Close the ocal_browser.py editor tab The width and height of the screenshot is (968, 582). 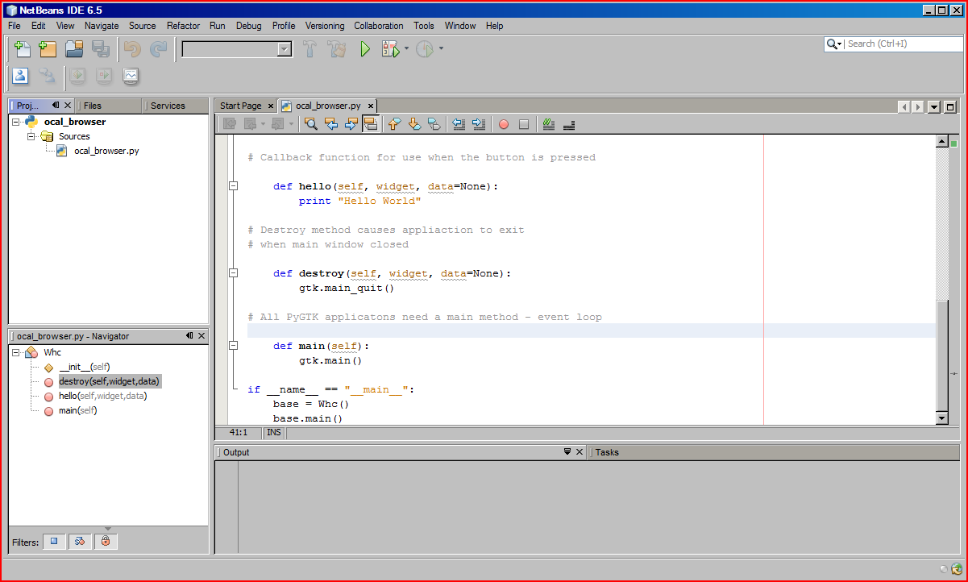[370, 106]
